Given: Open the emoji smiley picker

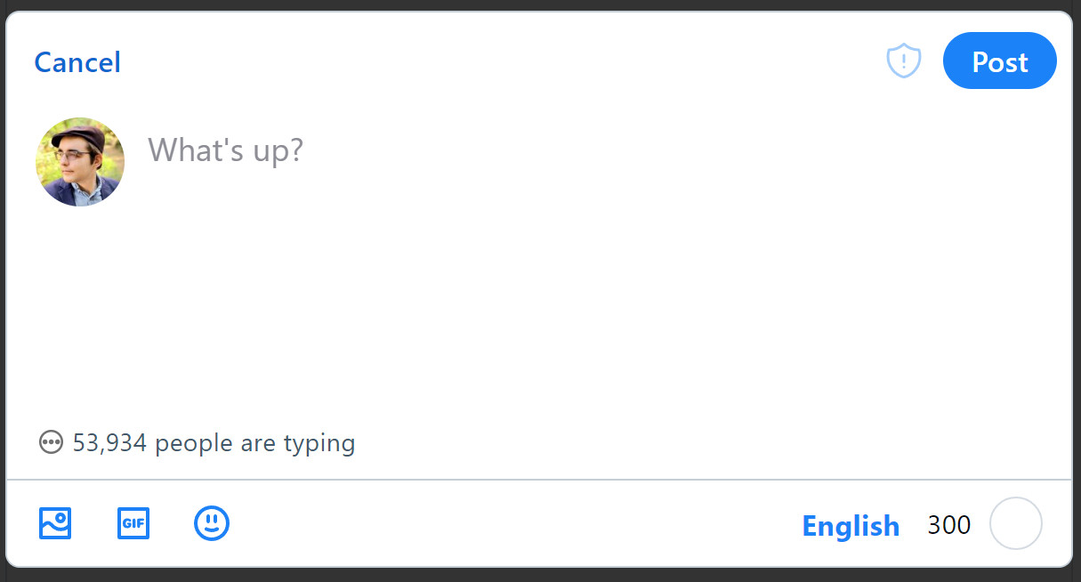Looking at the screenshot, I should coord(212,523).
